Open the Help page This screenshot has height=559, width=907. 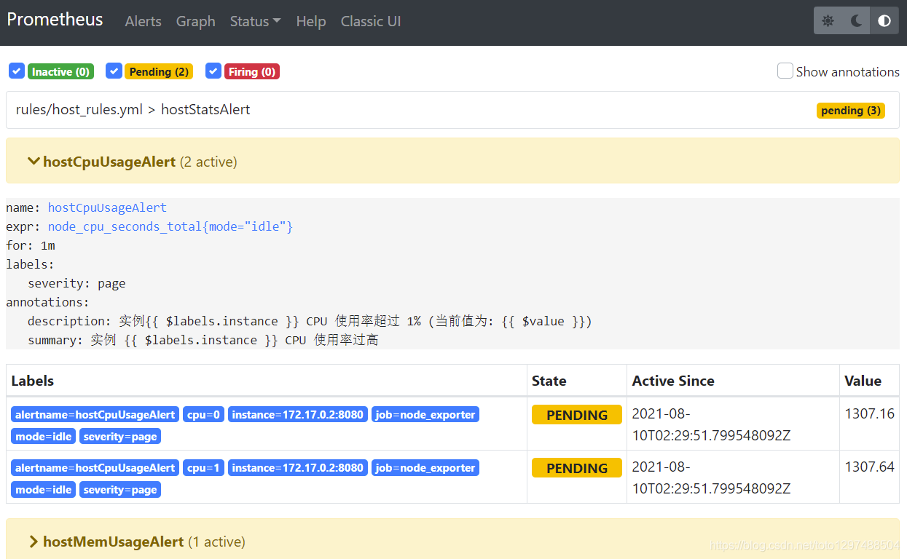point(311,22)
